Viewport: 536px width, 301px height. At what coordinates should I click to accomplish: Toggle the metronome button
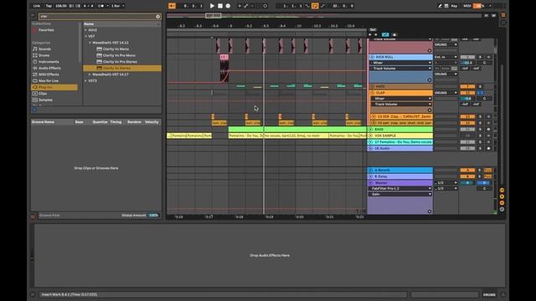(x=101, y=6)
